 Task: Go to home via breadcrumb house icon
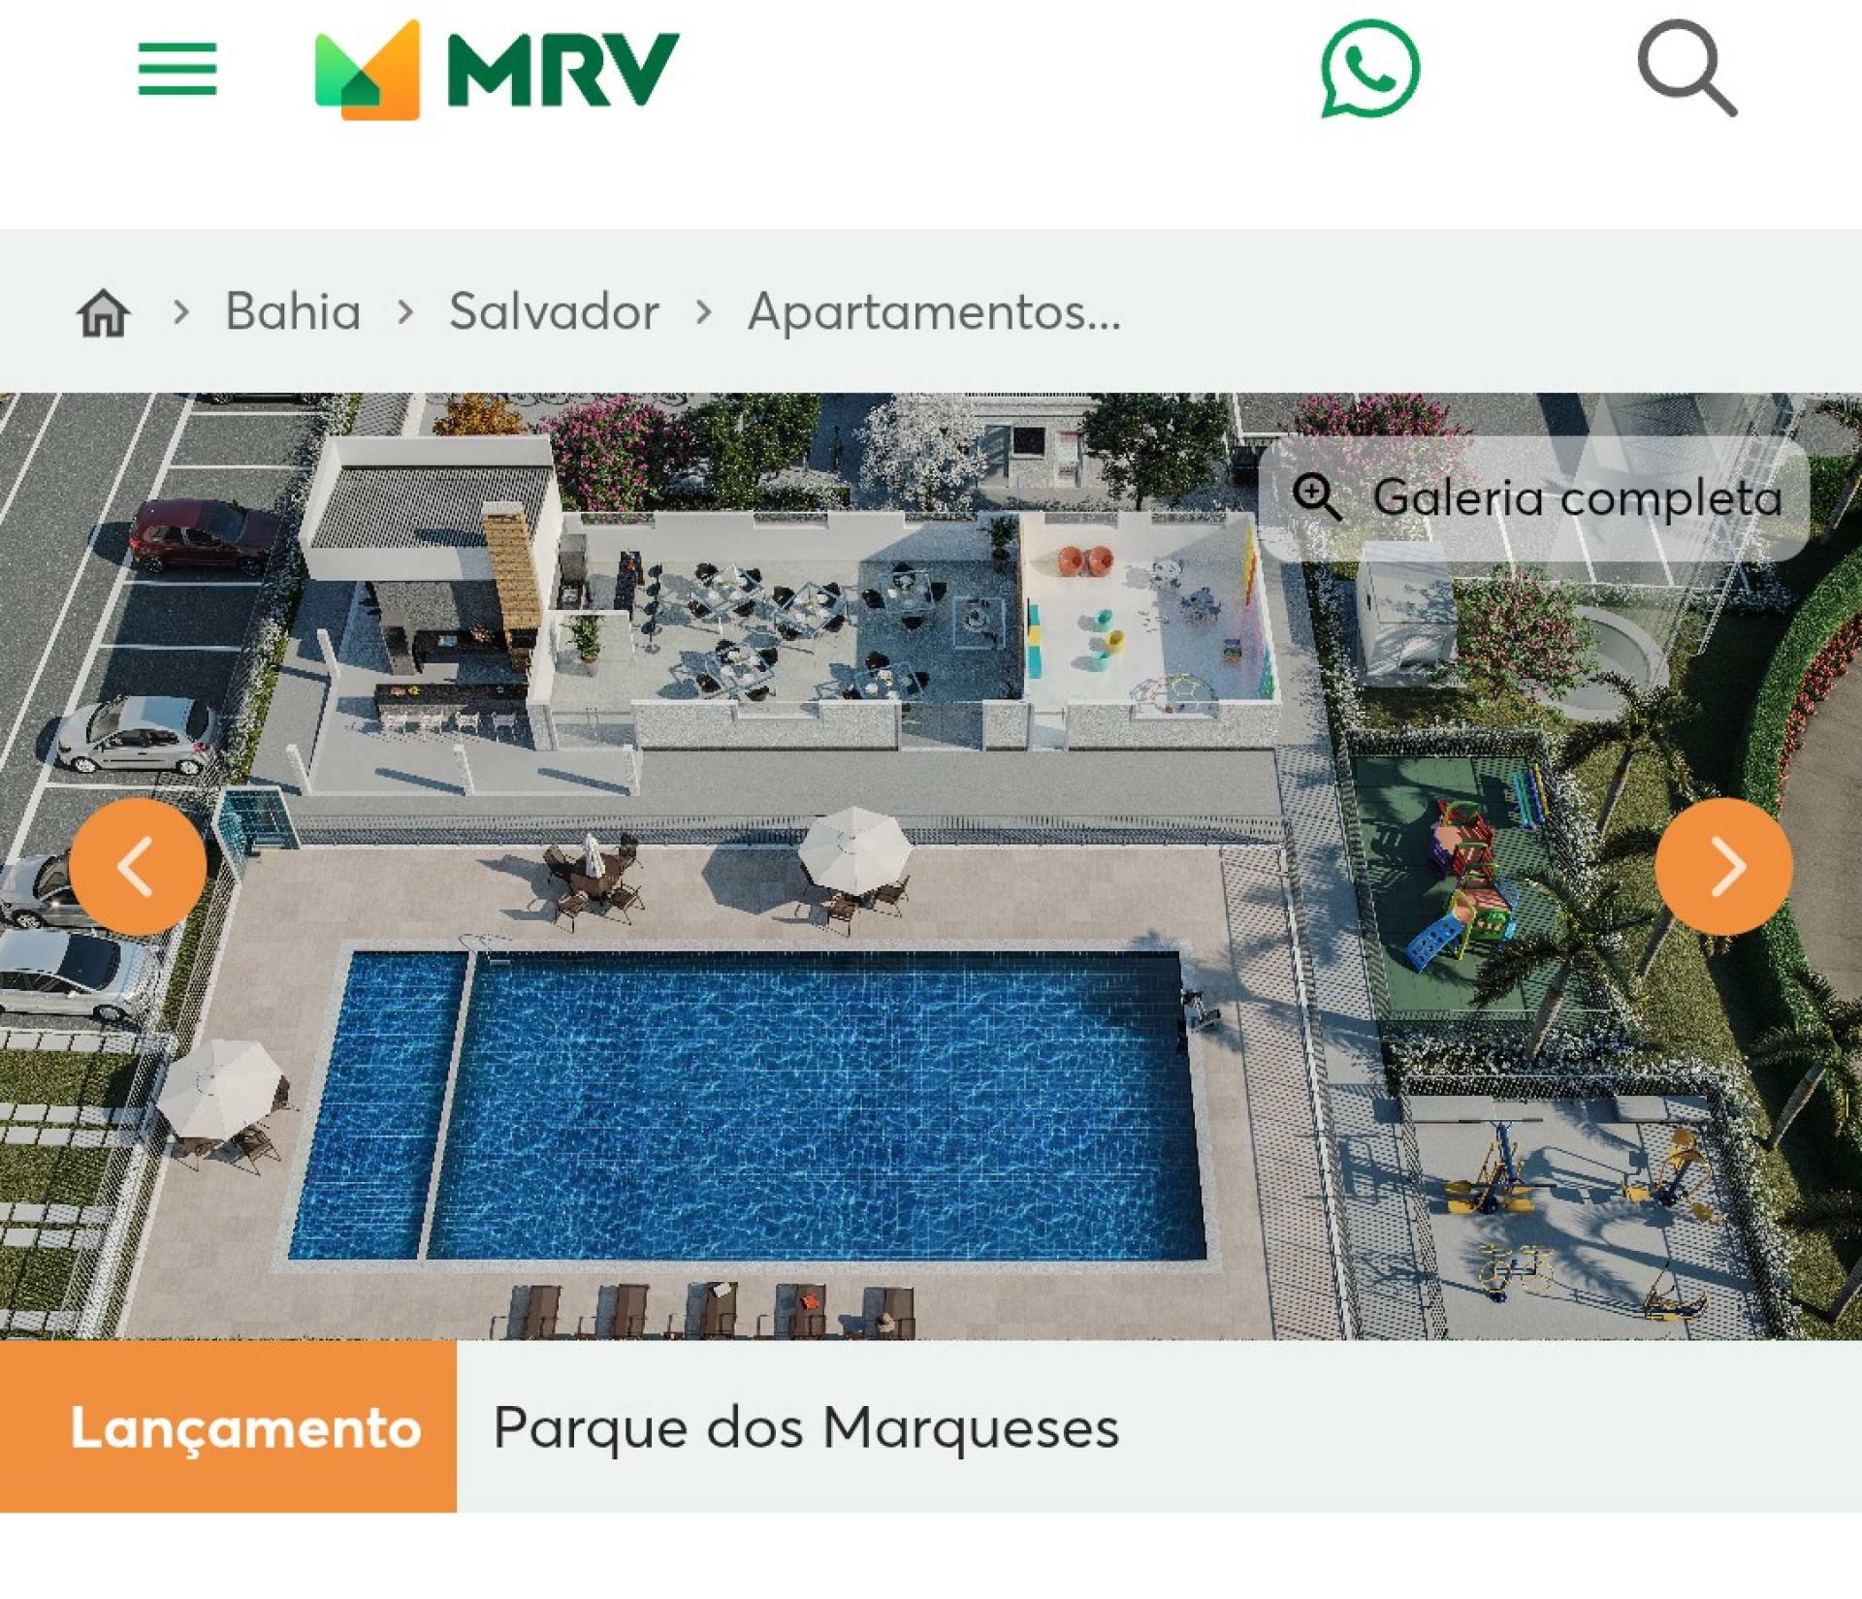(103, 312)
